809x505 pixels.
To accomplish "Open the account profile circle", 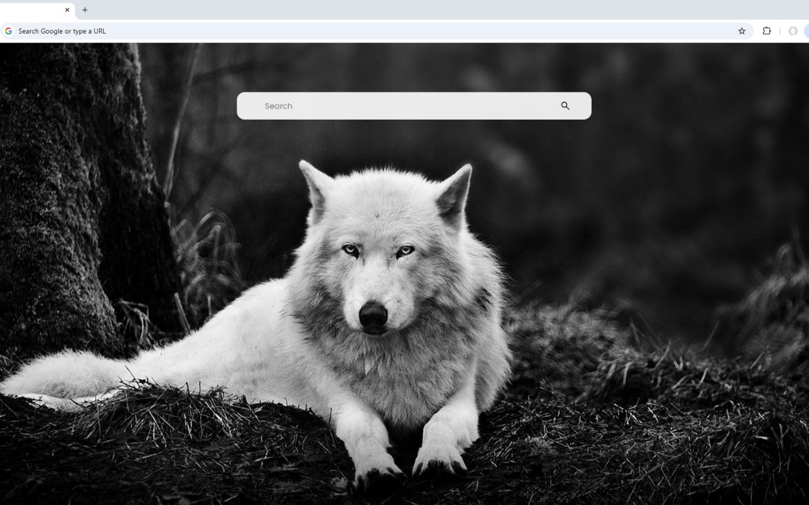I will tap(793, 30).
